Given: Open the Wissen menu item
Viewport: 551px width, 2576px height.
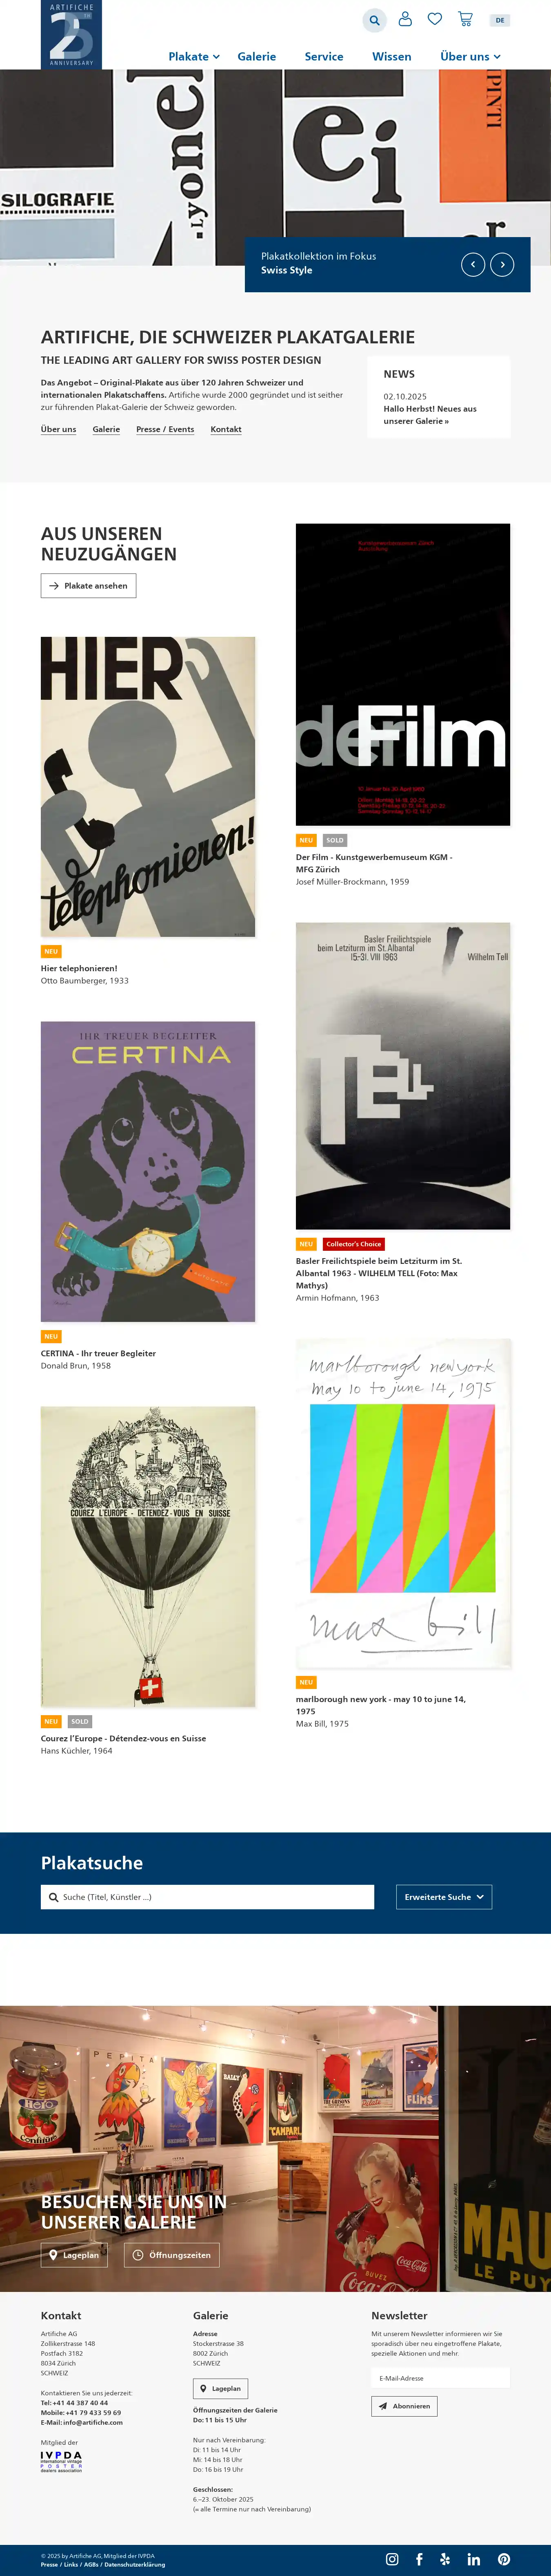Looking at the screenshot, I should coord(391,56).
